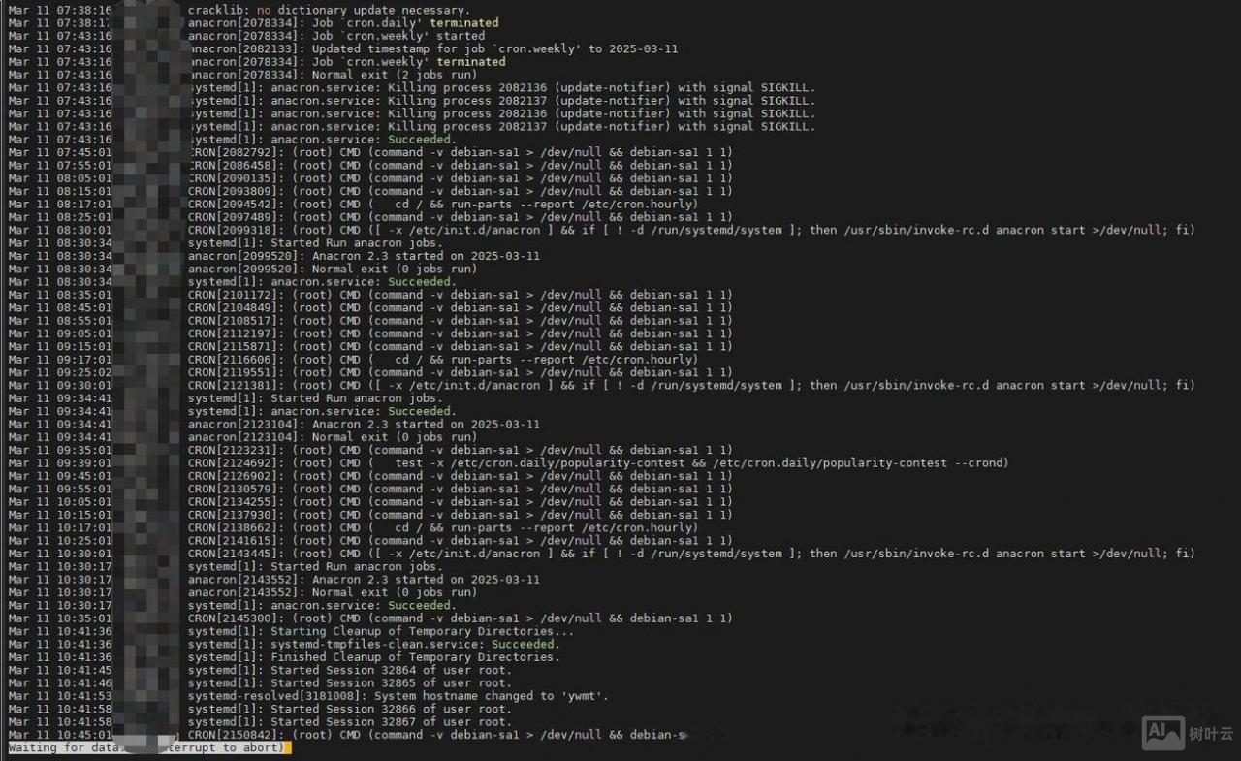Select process ID 2150842 in last CRON line
The image size is (1241, 761).
pyautogui.click(x=239, y=735)
